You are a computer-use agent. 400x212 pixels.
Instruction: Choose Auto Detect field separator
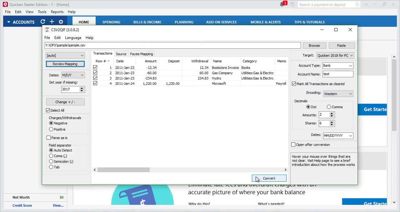pos(51,150)
